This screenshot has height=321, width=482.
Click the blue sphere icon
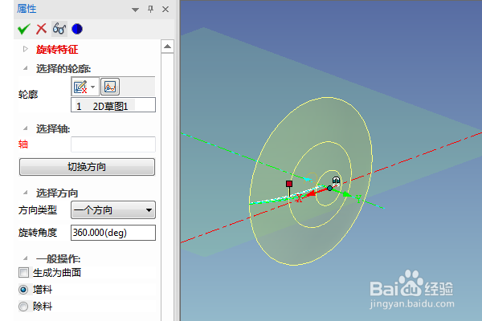77,29
